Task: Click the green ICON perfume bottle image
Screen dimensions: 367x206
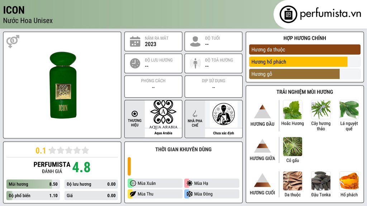Action: pos(63,85)
